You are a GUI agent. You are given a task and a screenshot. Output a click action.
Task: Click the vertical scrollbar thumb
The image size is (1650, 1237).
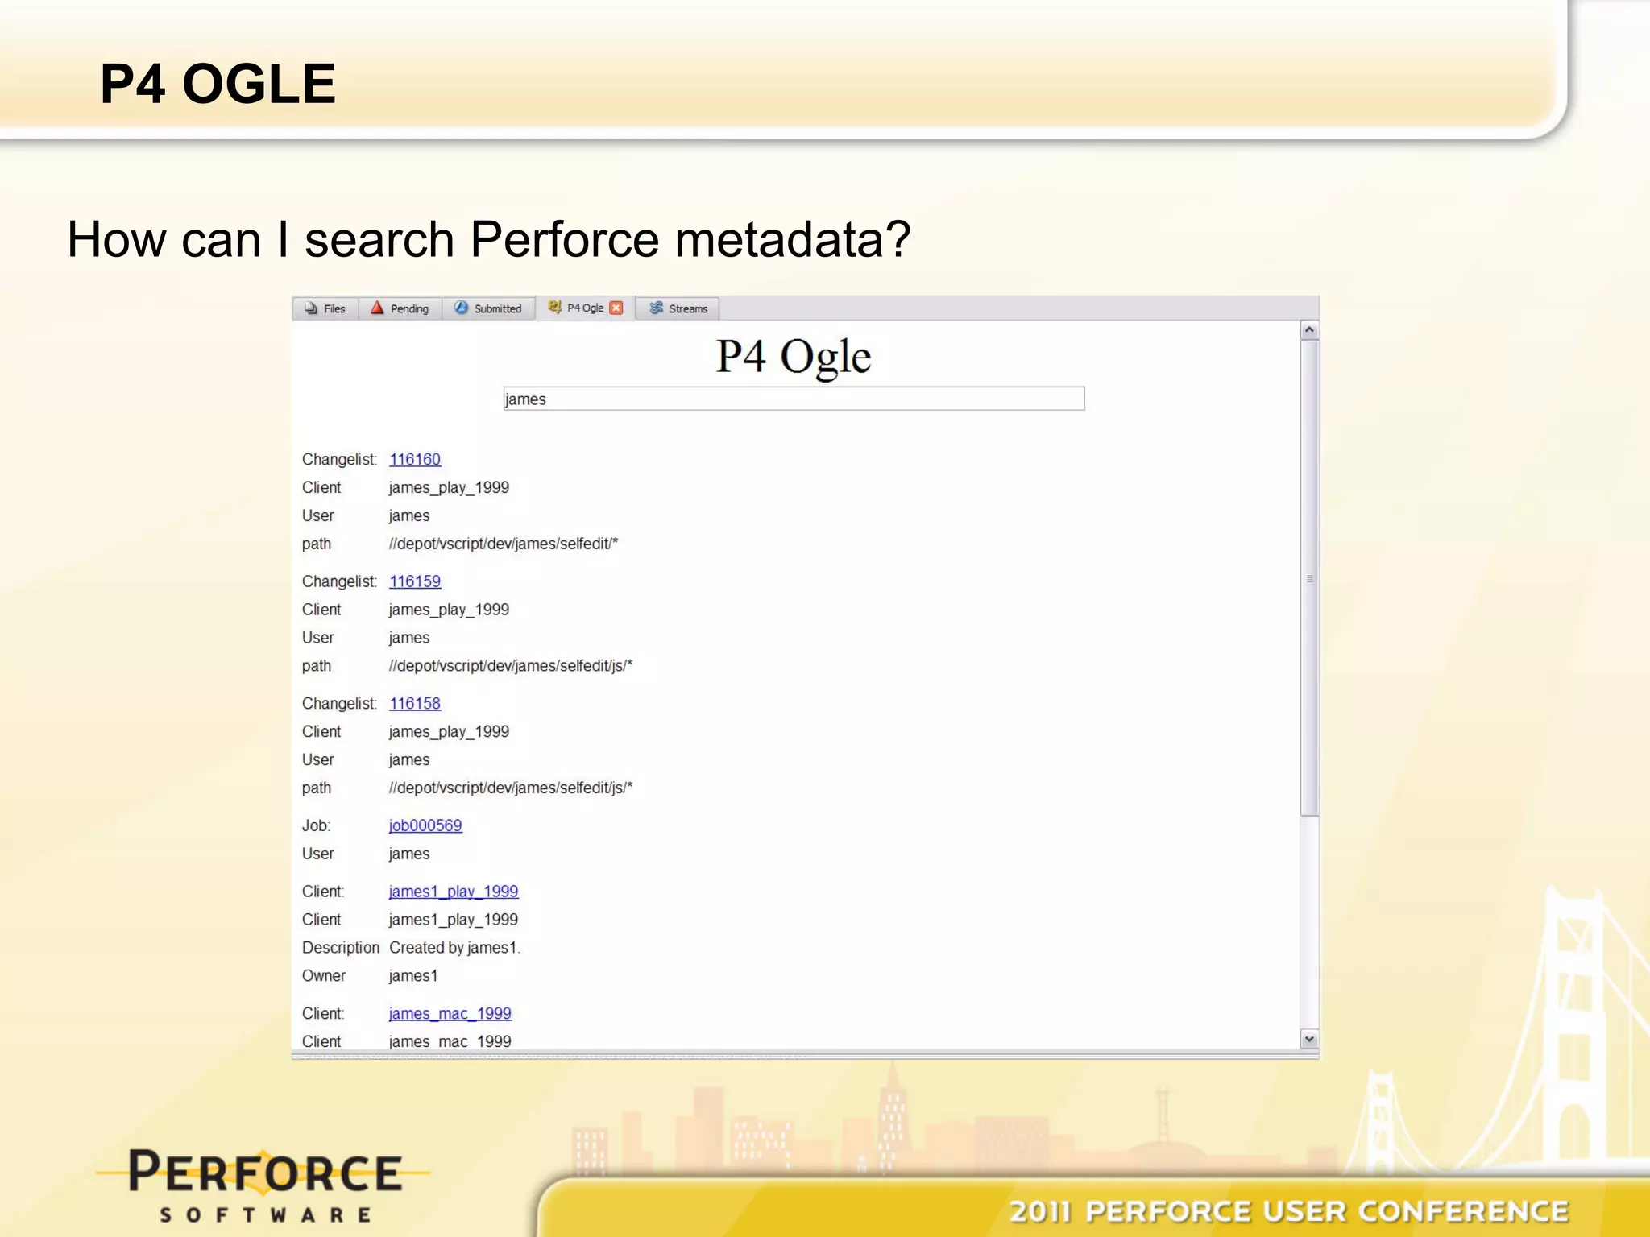(1309, 578)
